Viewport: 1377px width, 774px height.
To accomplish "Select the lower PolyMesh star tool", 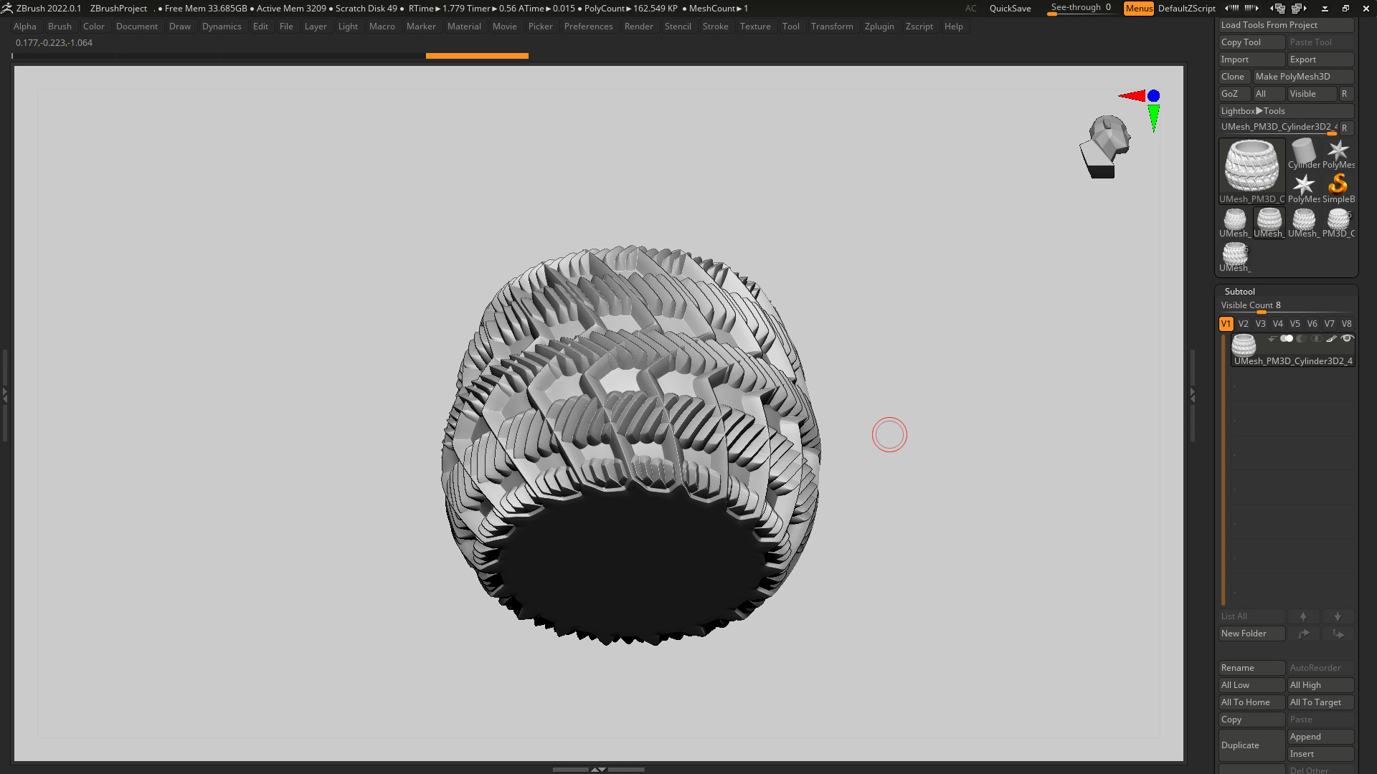I will click(x=1303, y=188).
